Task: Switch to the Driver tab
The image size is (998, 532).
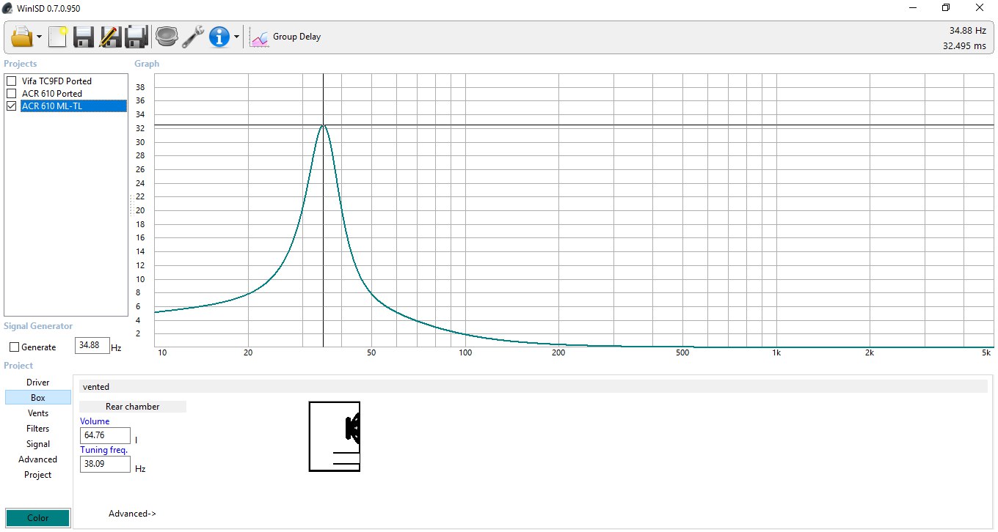Action: click(38, 383)
